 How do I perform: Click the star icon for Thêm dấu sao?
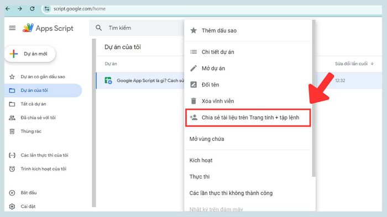pos(193,30)
